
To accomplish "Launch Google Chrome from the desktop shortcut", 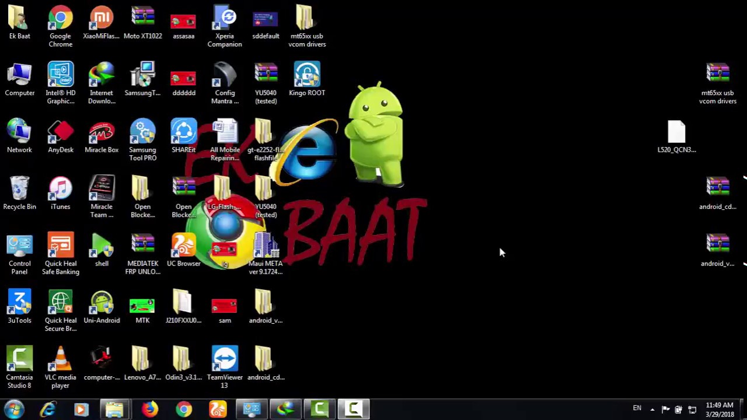I will coord(61,27).
